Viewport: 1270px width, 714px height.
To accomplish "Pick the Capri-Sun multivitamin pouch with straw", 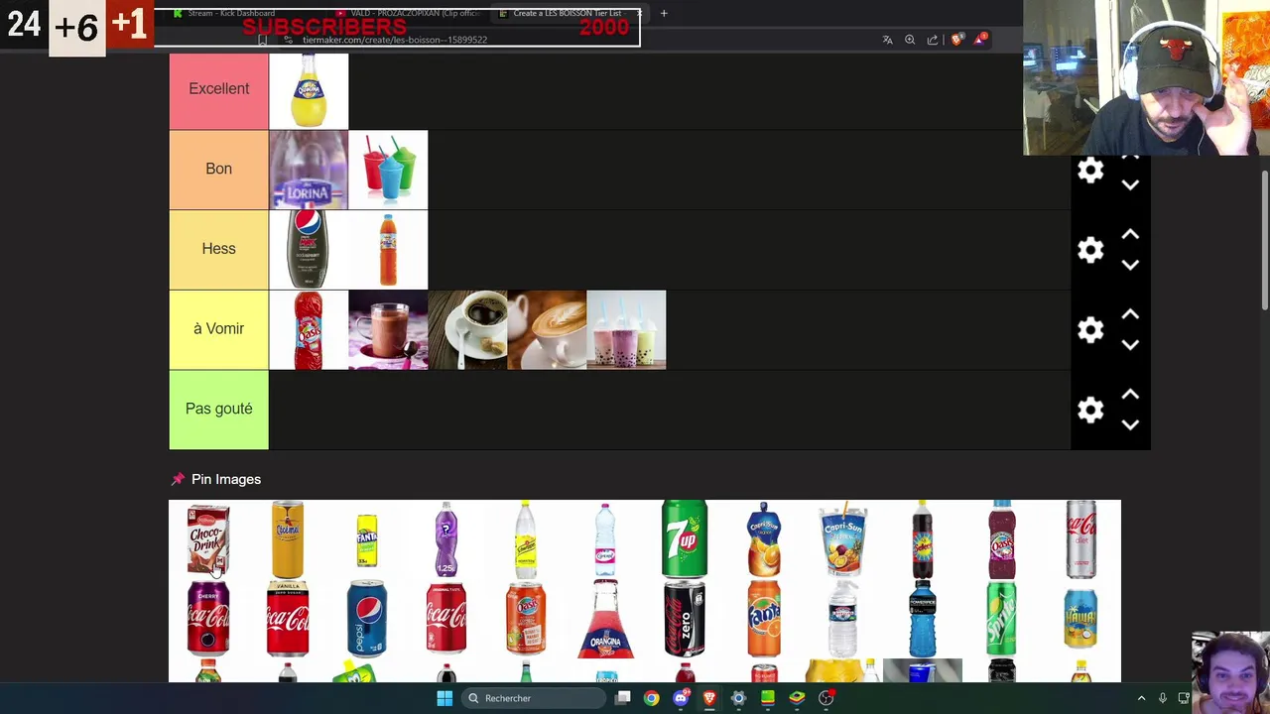I will 843,539.
